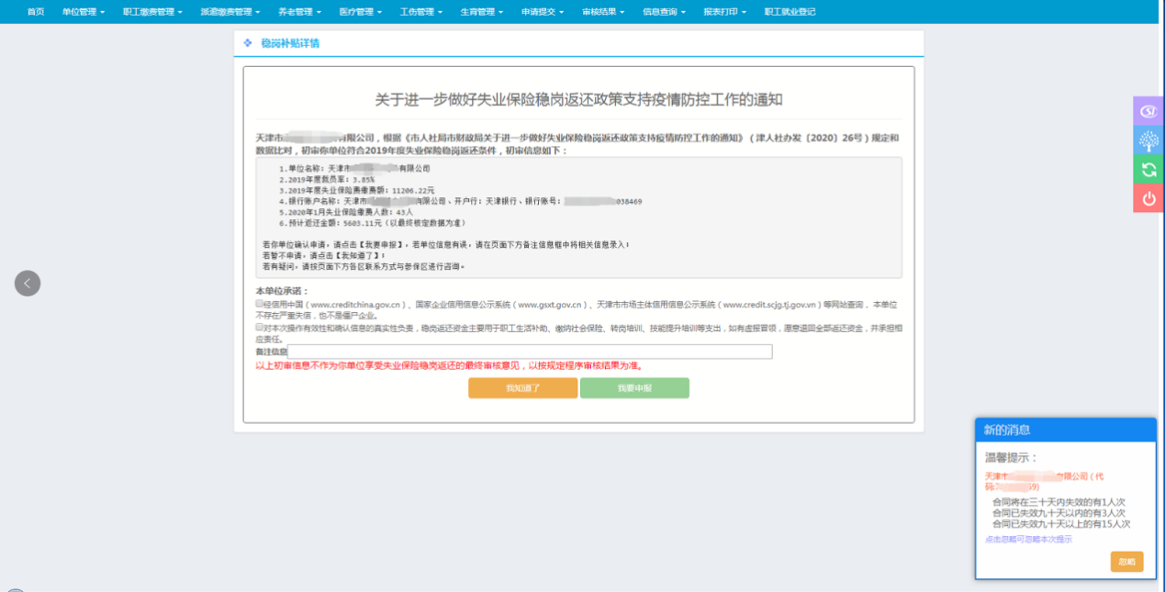Image resolution: width=1165 pixels, height=592 pixels.
Task: Click the blue tree side icon
Action: [1148, 140]
